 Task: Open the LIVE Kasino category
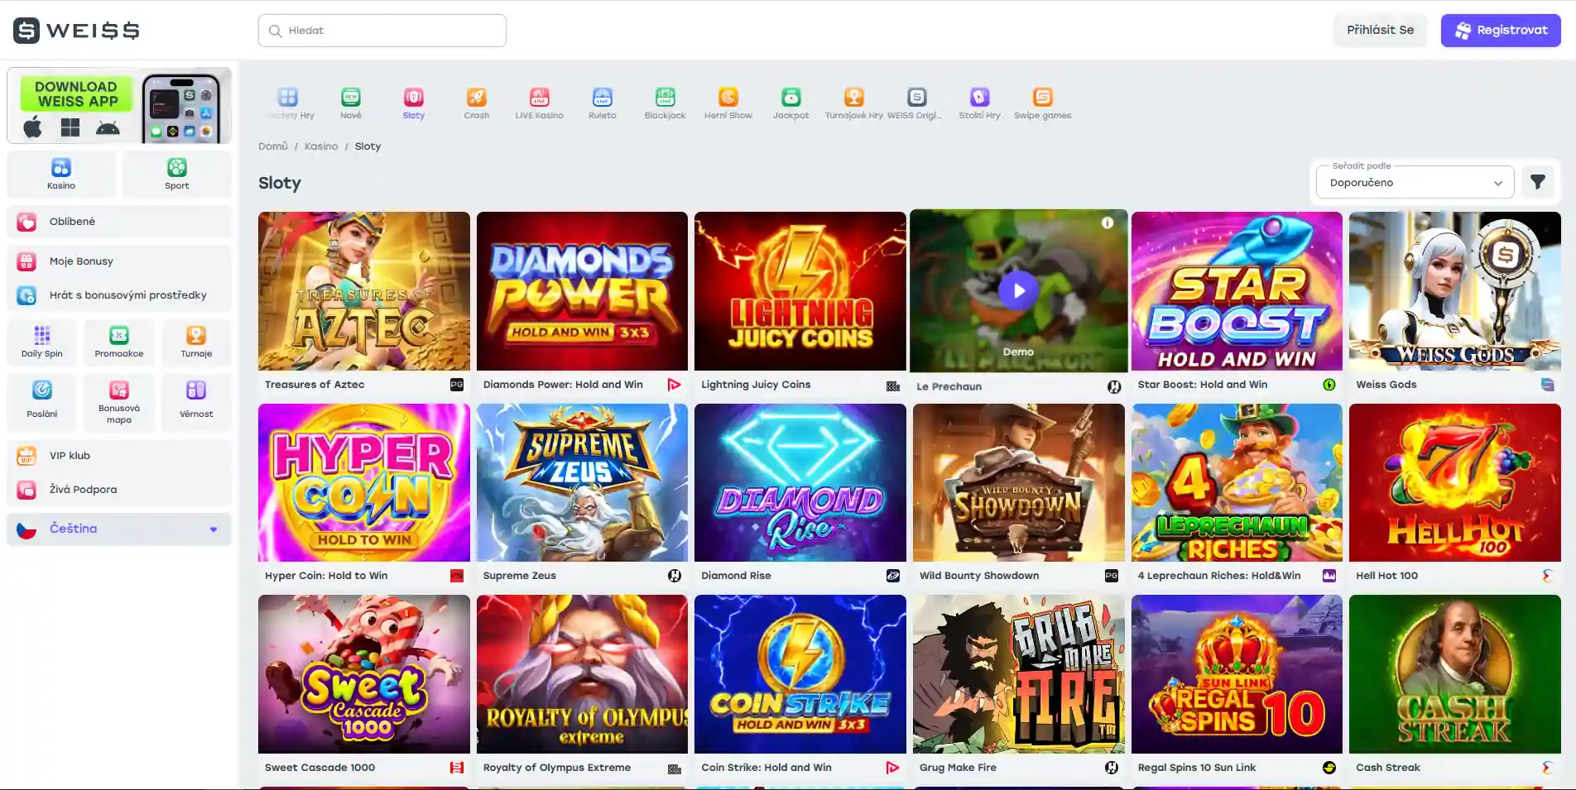tap(540, 103)
